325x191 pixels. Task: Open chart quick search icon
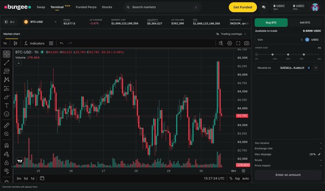221,43
